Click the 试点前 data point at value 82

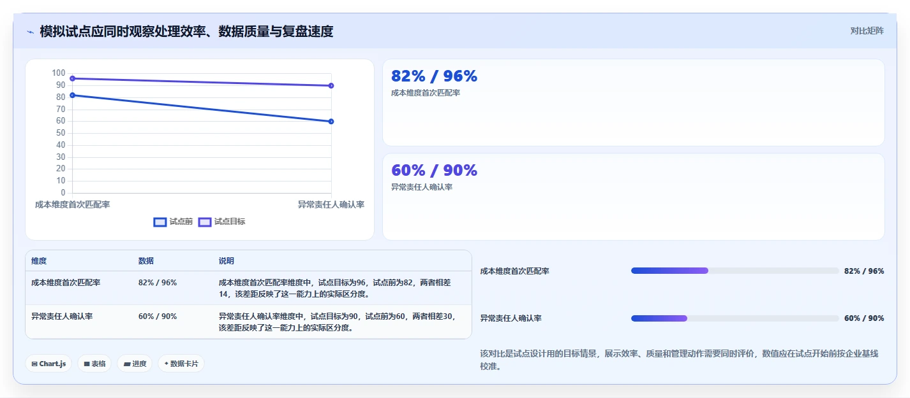(x=73, y=95)
